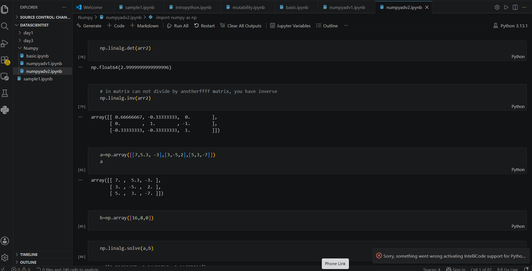The height and width of the screenshot is (271, 532).
Task: Open Run and Debug view
Action: 5,43
